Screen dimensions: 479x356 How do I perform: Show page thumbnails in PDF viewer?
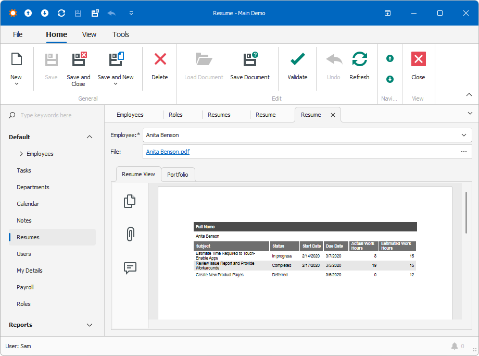pyautogui.click(x=130, y=201)
